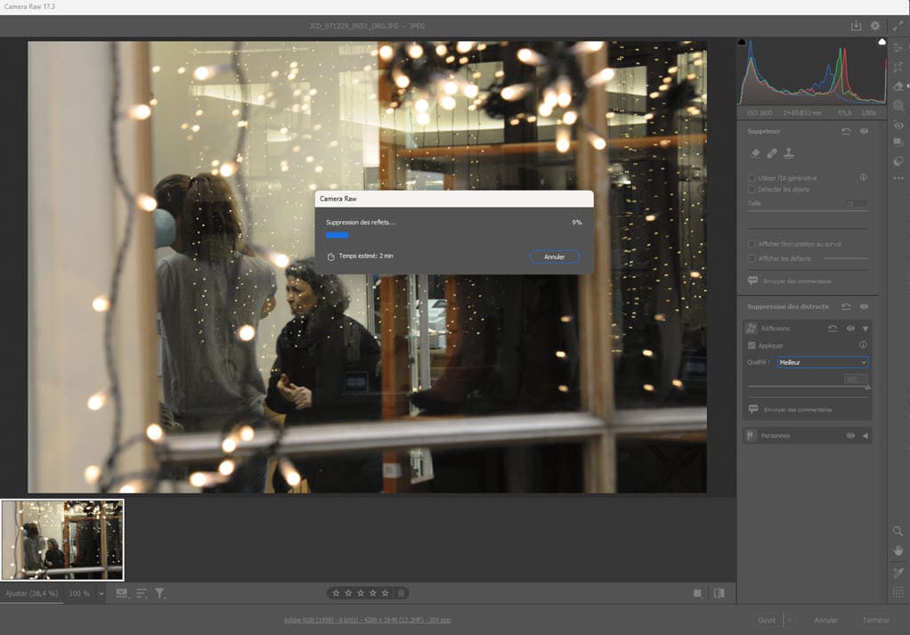Click the Afficher les défauts threshold slider
Screen dimensions: 910x635
point(846,258)
